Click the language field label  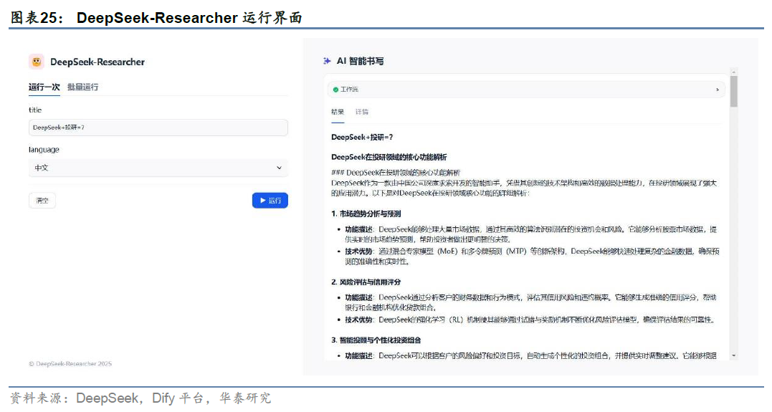tap(44, 150)
